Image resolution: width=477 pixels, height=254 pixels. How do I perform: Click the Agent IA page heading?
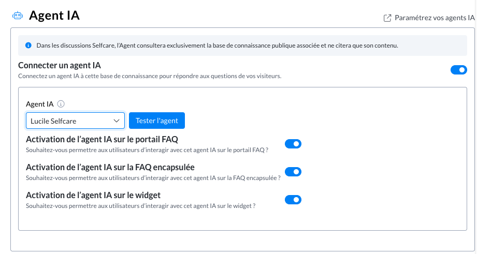pyautogui.click(x=54, y=16)
